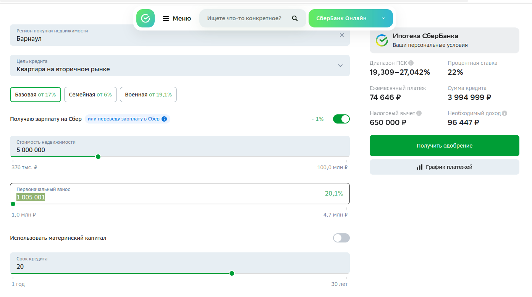Click info icon next to Диапазон ПСК
532x297 pixels.
pyautogui.click(x=411, y=63)
